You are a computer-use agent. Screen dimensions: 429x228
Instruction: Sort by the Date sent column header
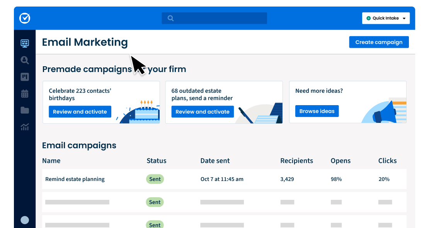(x=215, y=161)
